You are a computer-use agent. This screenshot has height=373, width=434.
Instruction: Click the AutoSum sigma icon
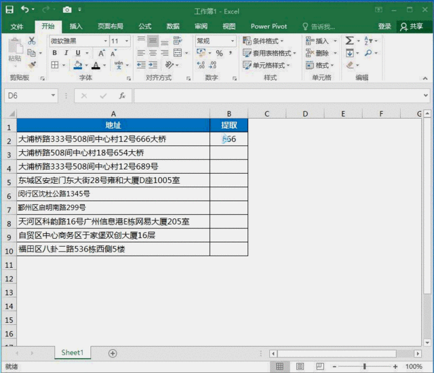349,41
